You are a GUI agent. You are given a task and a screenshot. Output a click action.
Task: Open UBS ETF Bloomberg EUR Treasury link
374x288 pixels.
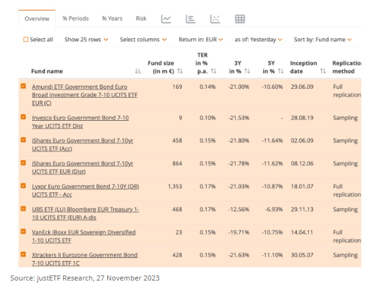tap(85, 213)
